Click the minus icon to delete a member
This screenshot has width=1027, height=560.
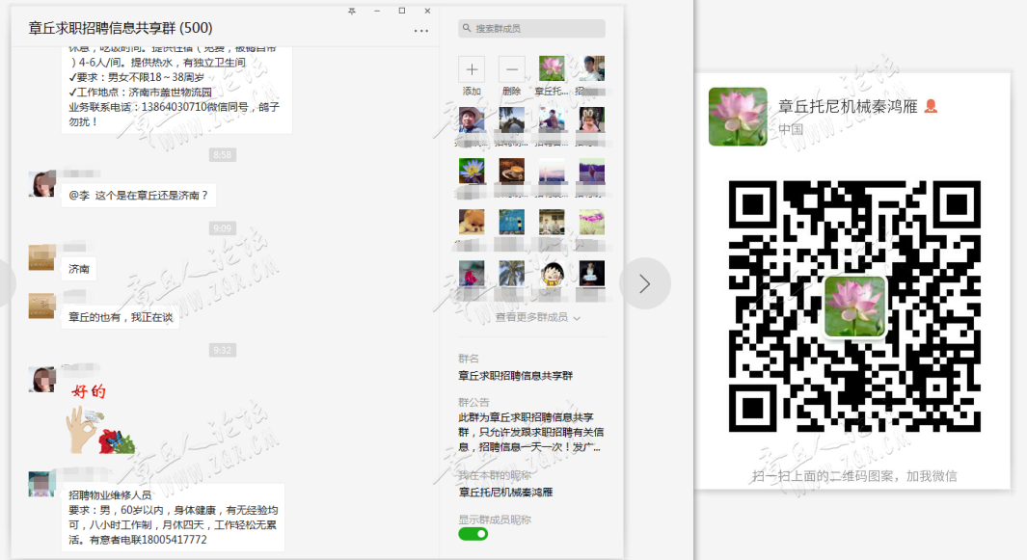coord(511,68)
